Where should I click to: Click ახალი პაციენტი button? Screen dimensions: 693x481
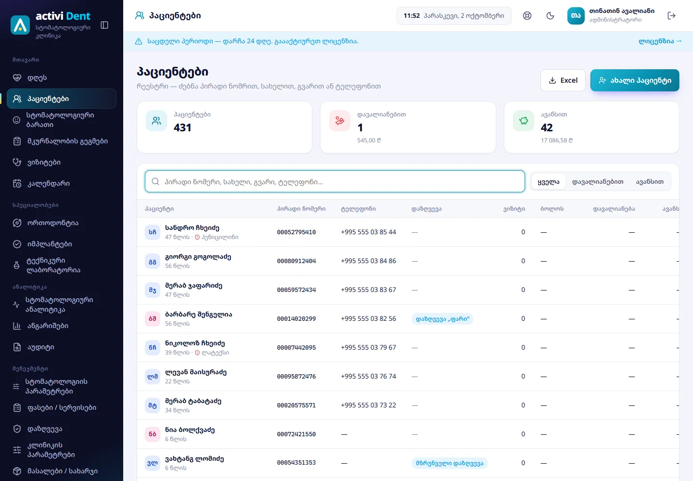coord(635,80)
